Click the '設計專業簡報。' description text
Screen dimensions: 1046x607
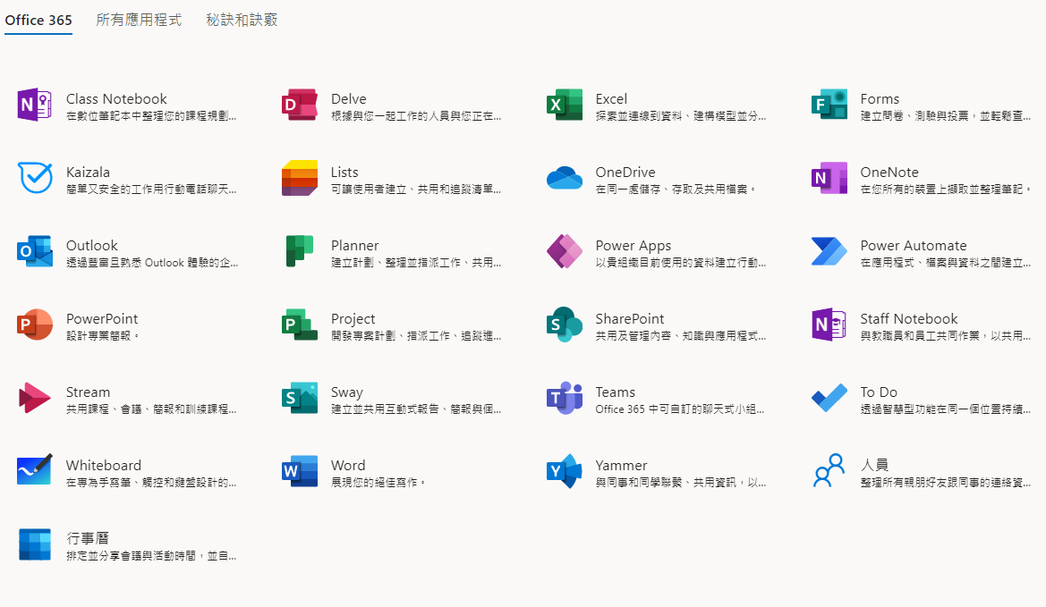pyautogui.click(x=103, y=336)
